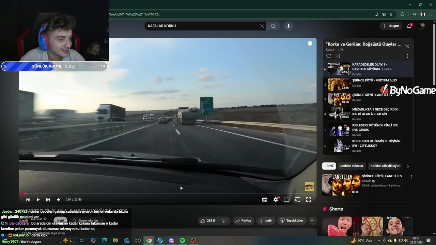Image resolution: width=436 pixels, height=245 pixels.
Task: Skip to the next video
Action: 48,200
